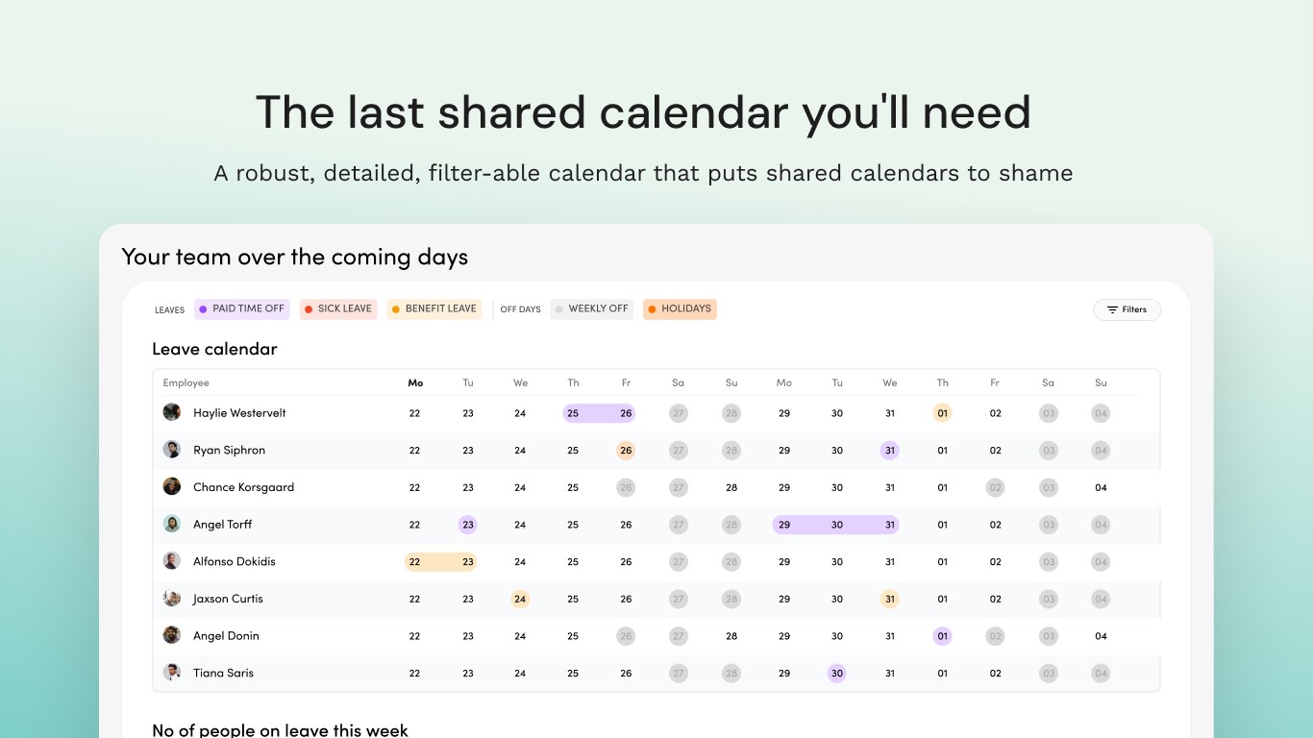Toggle the Paid Time Off legend chip
The image size is (1313, 738).
241,308
